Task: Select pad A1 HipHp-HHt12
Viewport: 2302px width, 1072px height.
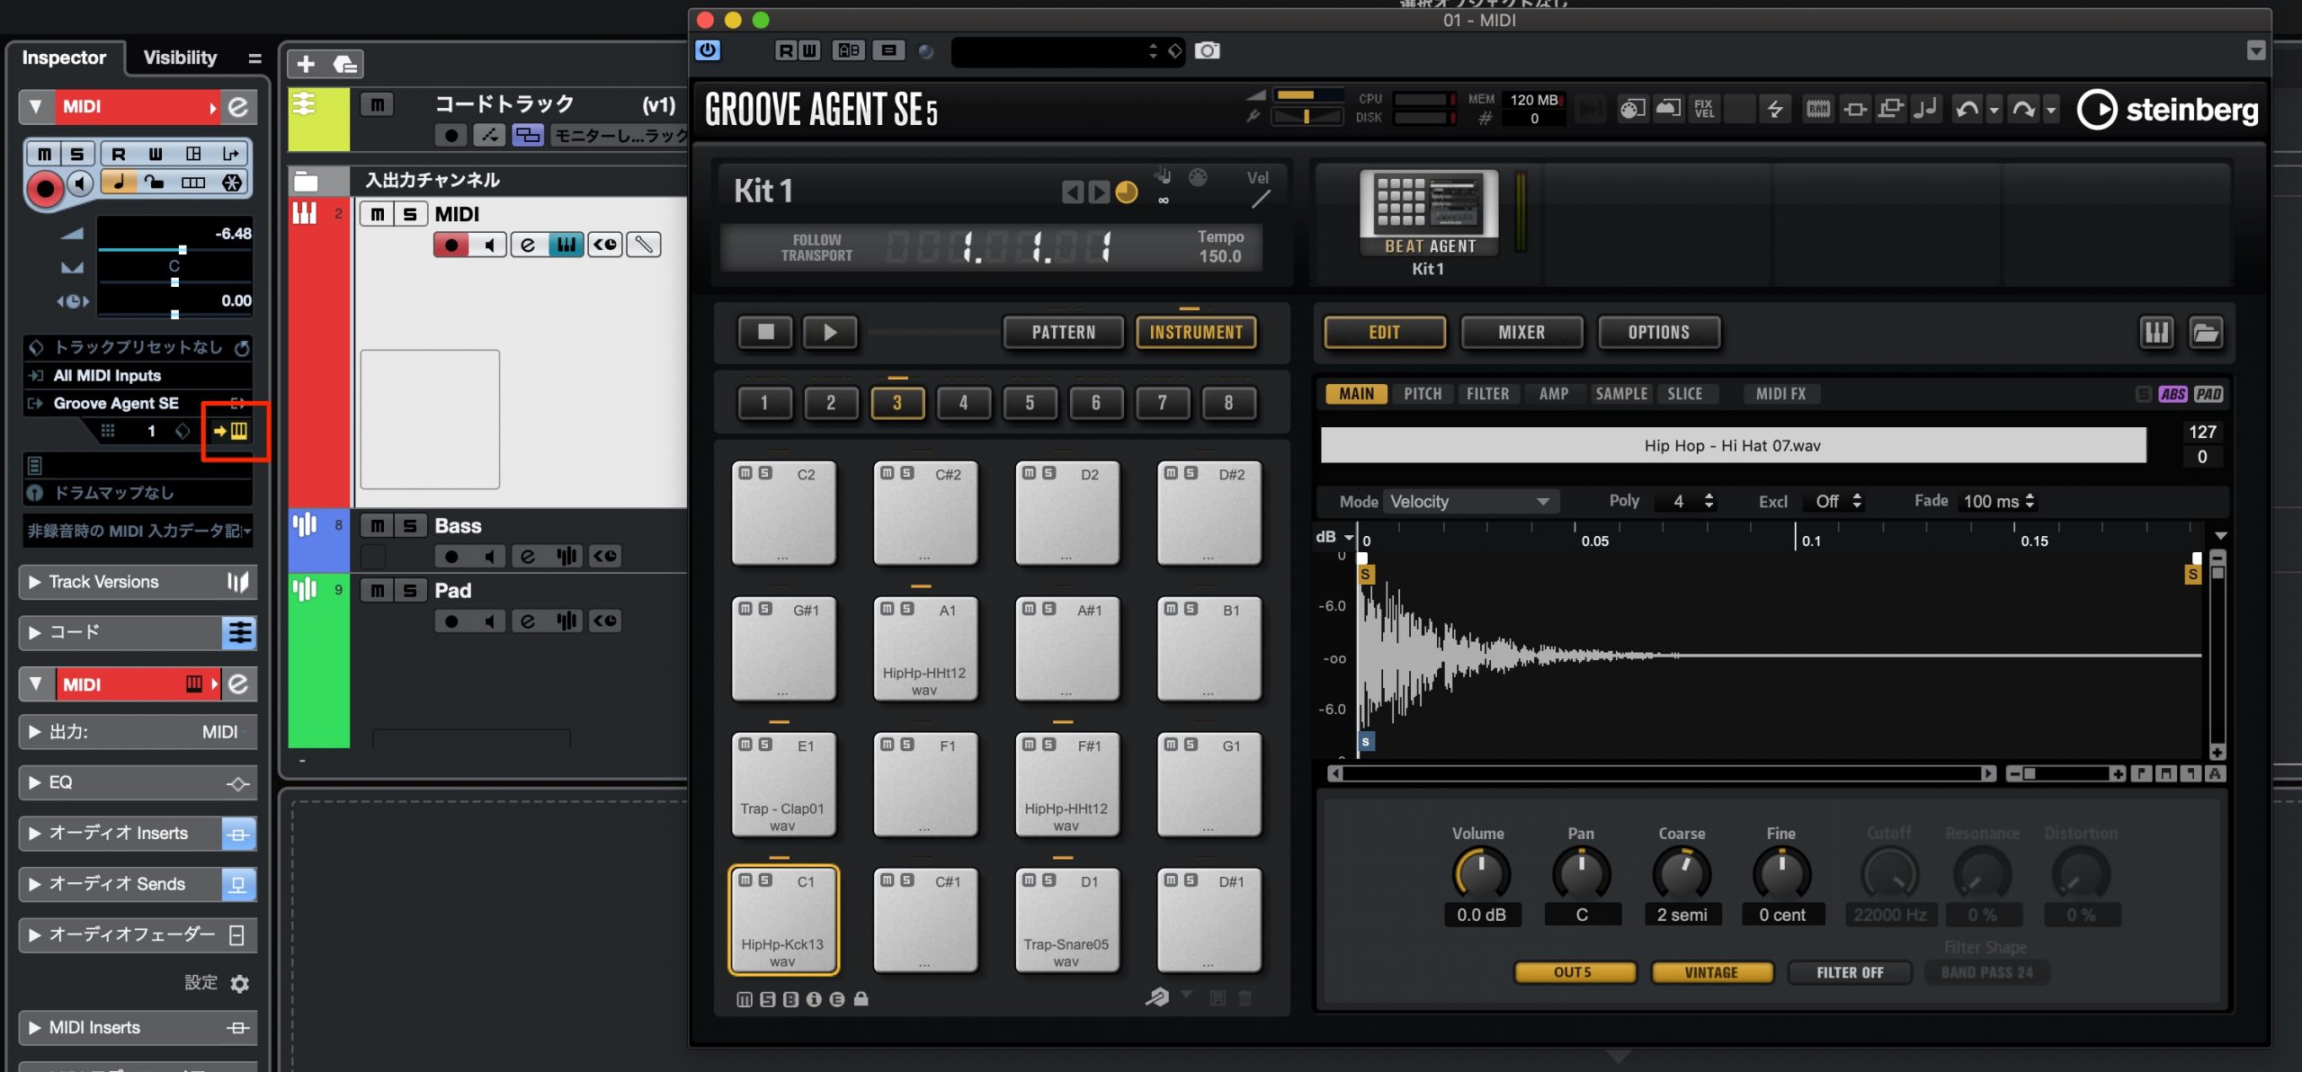Action: click(924, 649)
